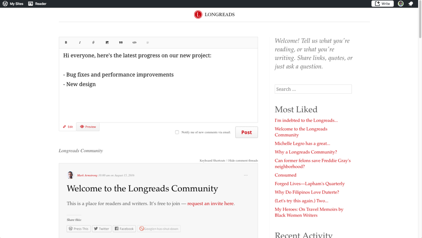
Task: Click the Post button
Action: point(246,132)
